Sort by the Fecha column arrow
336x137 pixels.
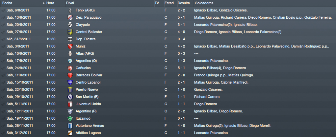point(44,3)
